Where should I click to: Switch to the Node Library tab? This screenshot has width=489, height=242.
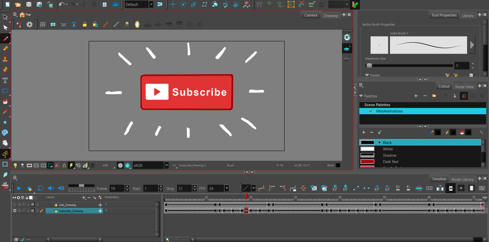pyautogui.click(x=462, y=179)
